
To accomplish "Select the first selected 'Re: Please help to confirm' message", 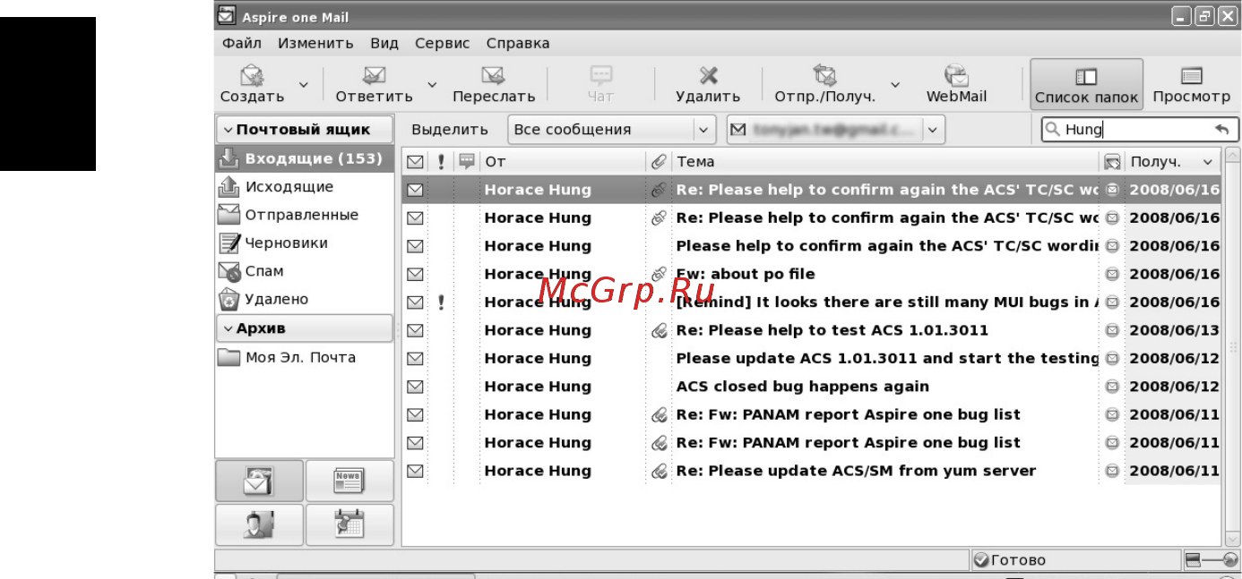I will click(x=812, y=190).
